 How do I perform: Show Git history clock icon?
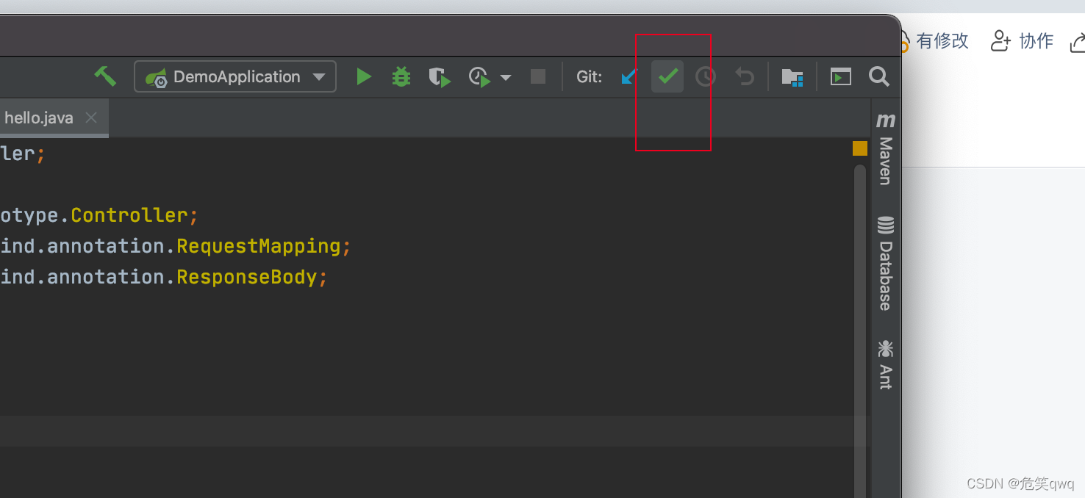click(x=706, y=76)
